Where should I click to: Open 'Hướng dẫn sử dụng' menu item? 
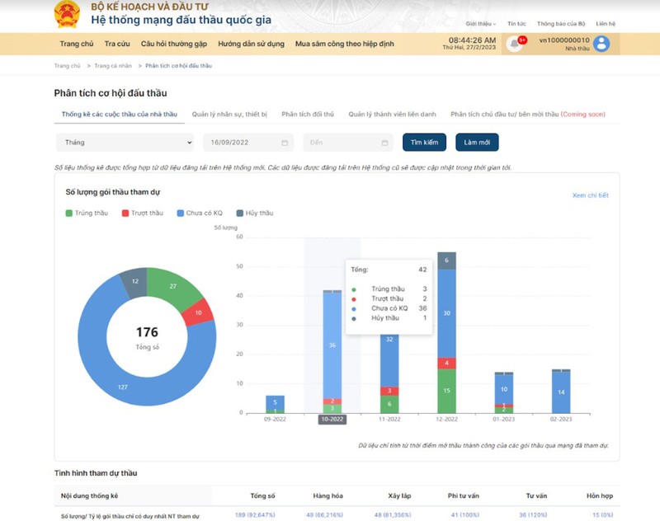252,44
